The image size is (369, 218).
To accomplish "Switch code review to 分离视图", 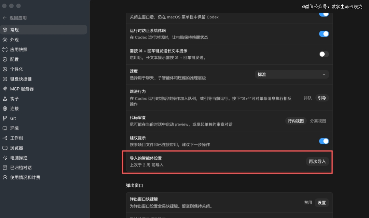I will click(x=318, y=121).
